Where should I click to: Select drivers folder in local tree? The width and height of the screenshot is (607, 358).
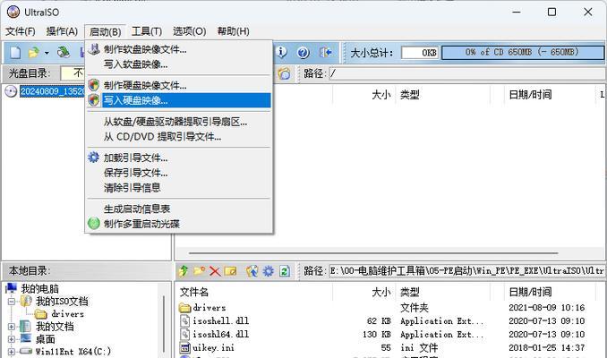[x=67, y=314]
